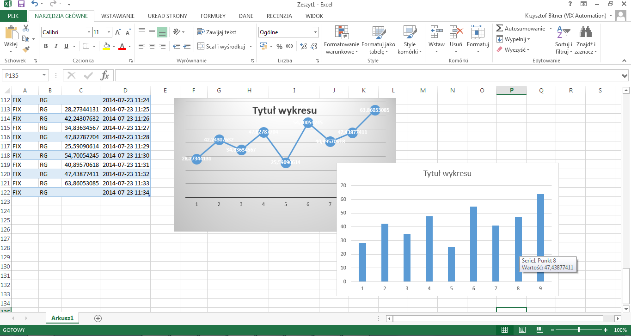Select the Arkusz1 sheet tab

click(x=62, y=318)
